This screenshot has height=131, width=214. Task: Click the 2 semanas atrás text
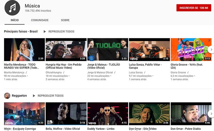[x=55, y=79]
